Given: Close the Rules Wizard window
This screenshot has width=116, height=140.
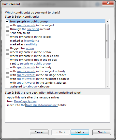Looking at the screenshot, I should (108, 3).
